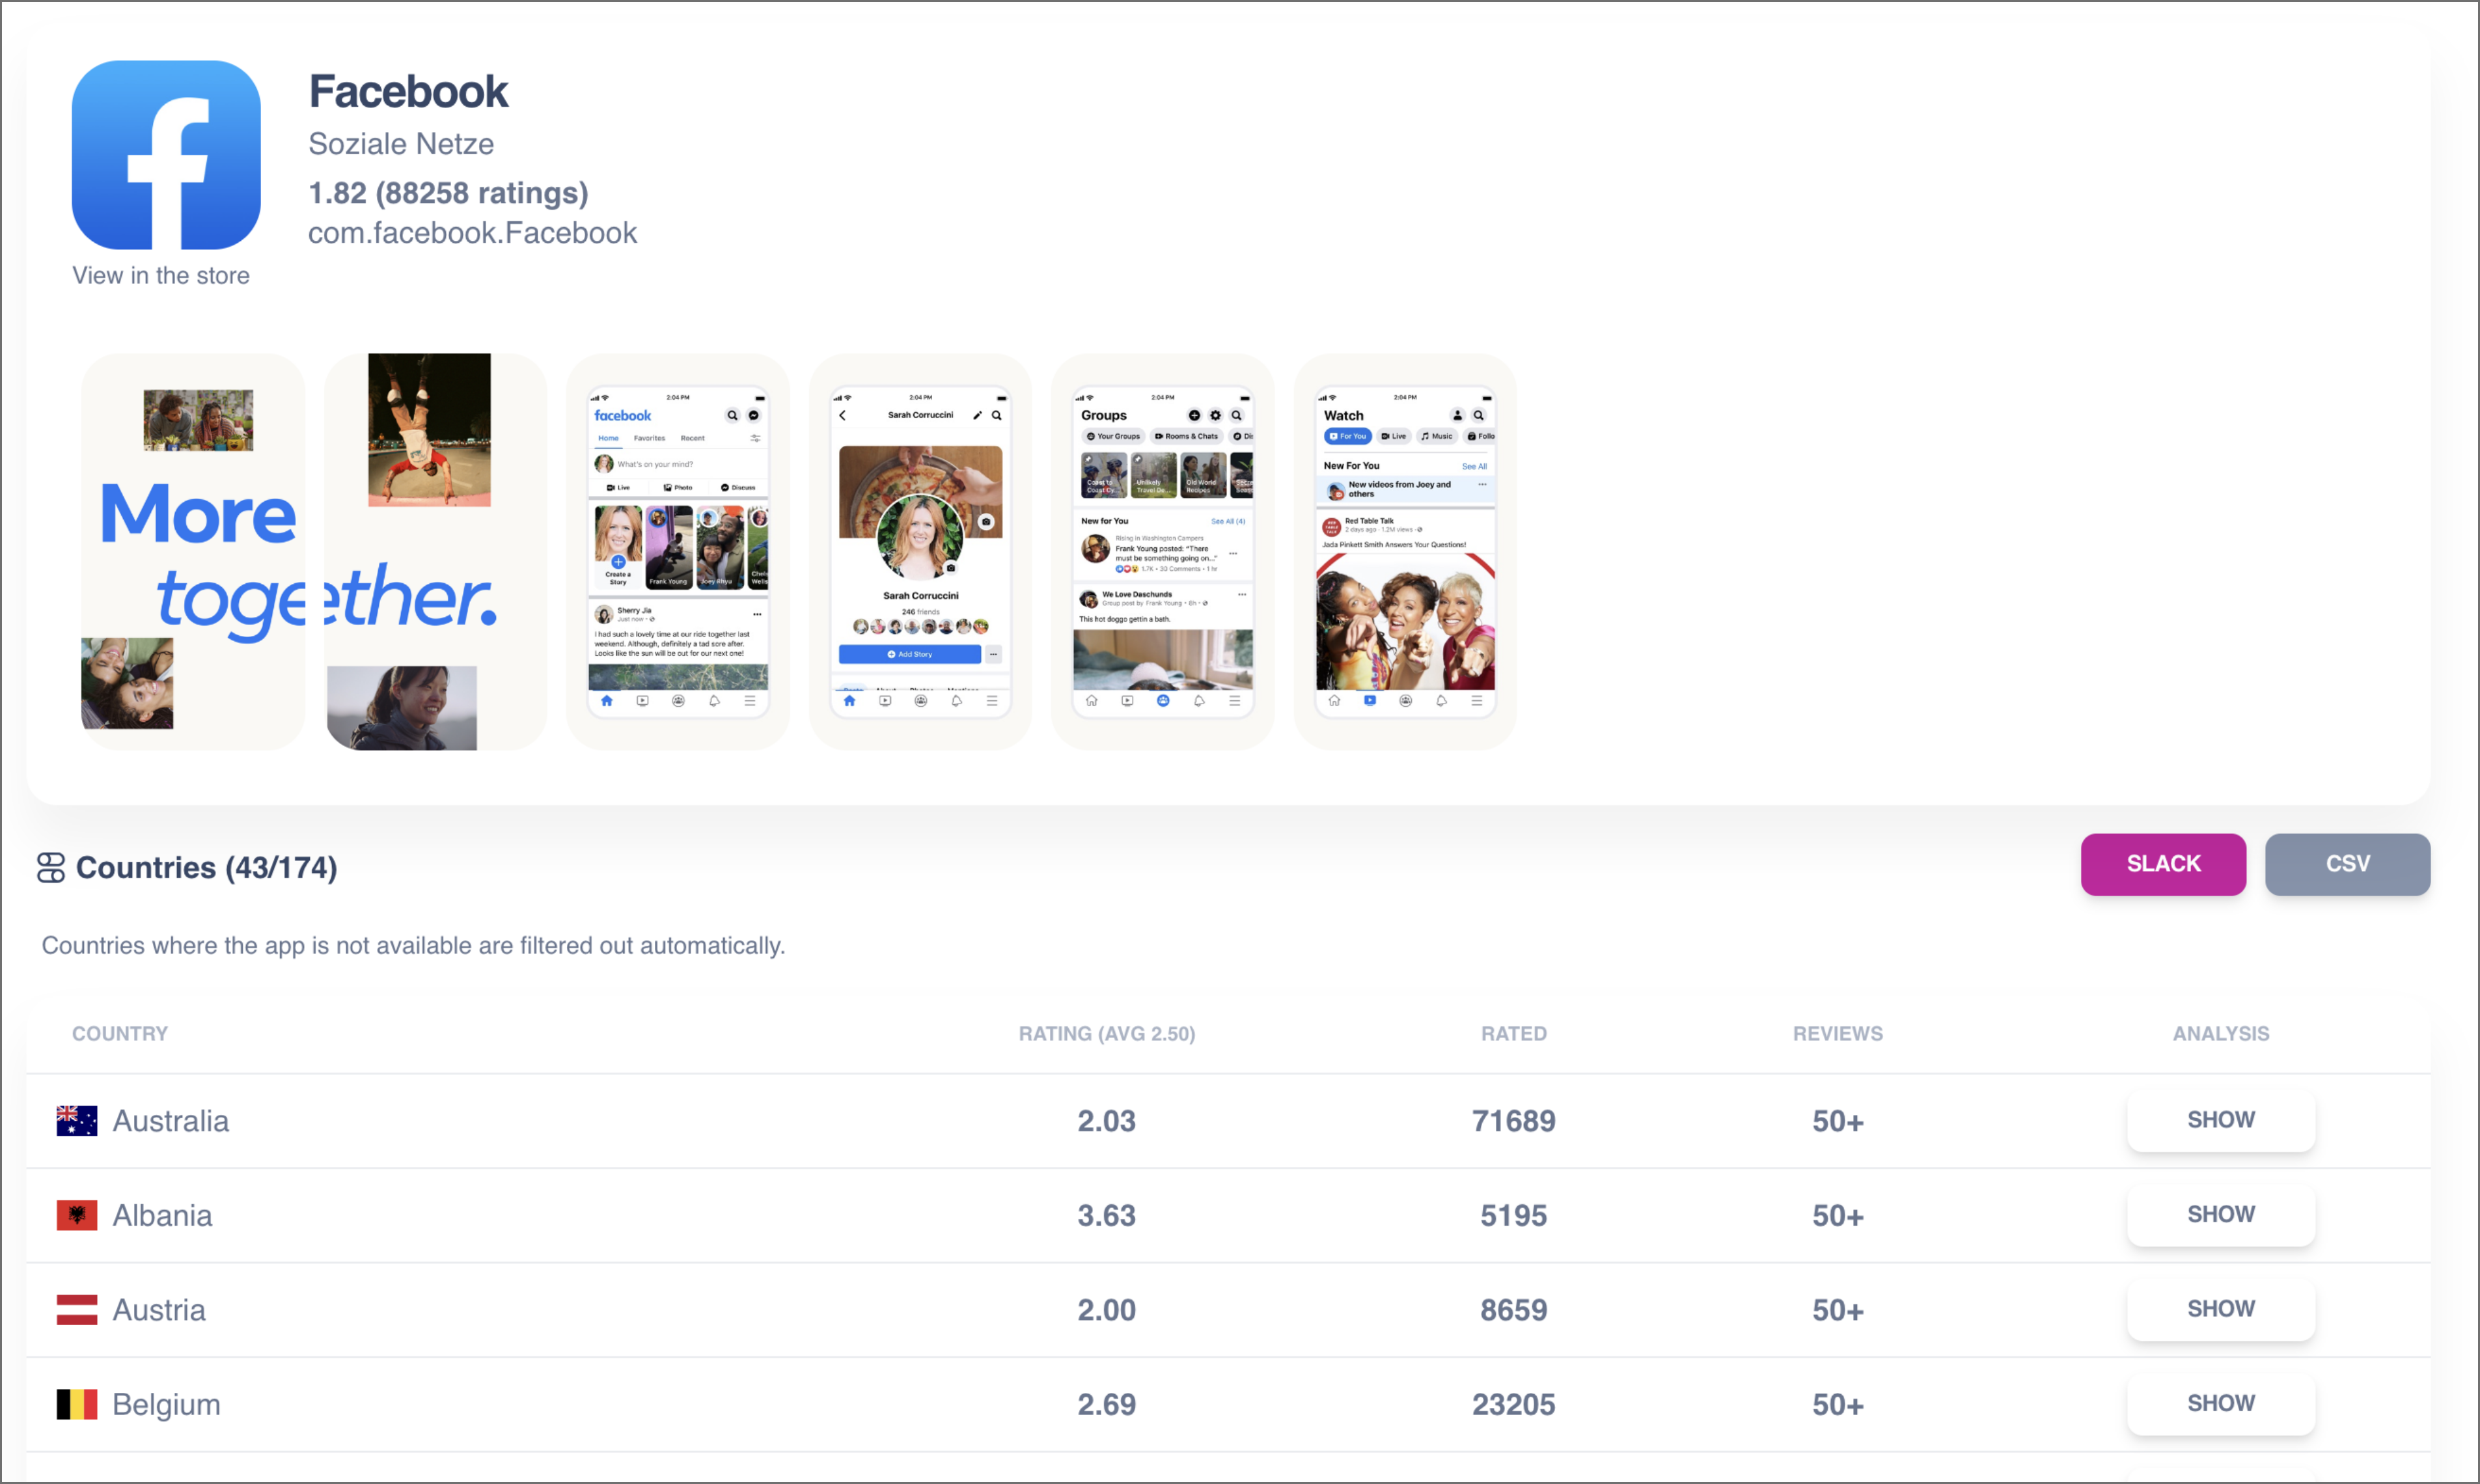Show analysis for Belgium
2480x1484 pixels.
click(x=2220, y=1403)
